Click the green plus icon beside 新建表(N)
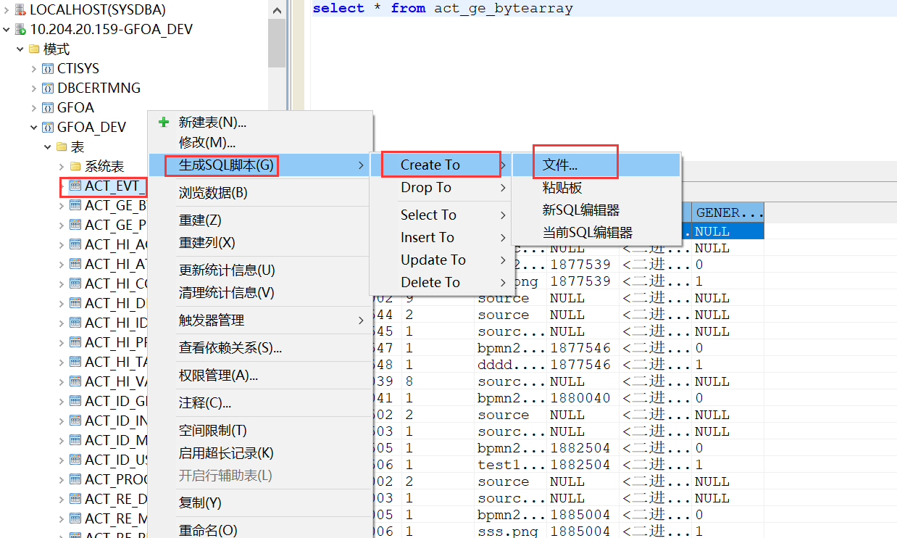 click(164, 123)
